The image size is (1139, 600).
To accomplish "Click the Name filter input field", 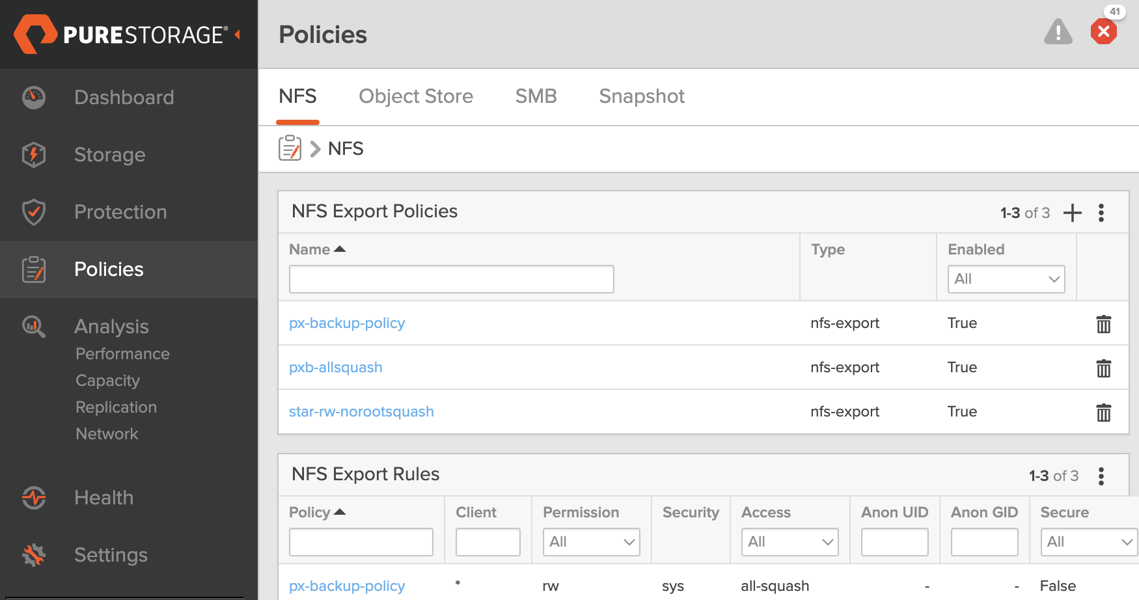I will pos(451,279).
